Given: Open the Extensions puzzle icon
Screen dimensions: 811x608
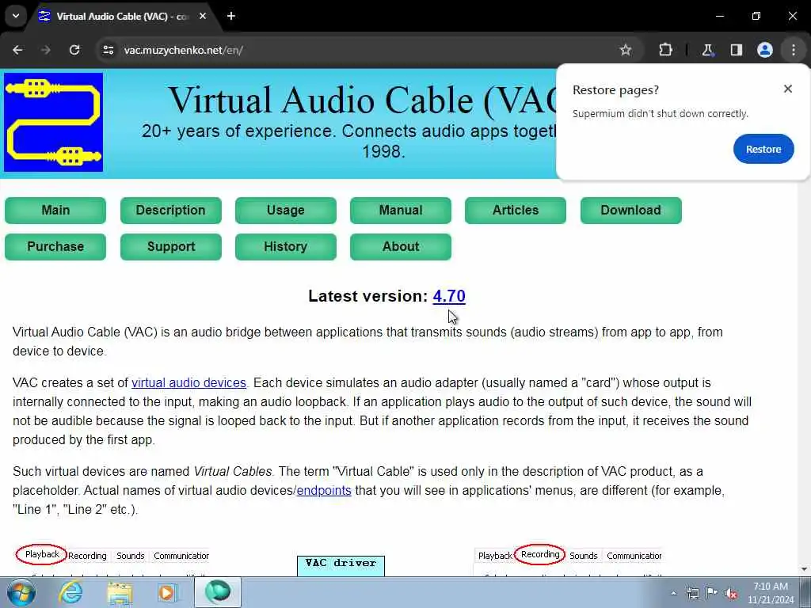Looking at the screenshot, I should click(665, 50).
